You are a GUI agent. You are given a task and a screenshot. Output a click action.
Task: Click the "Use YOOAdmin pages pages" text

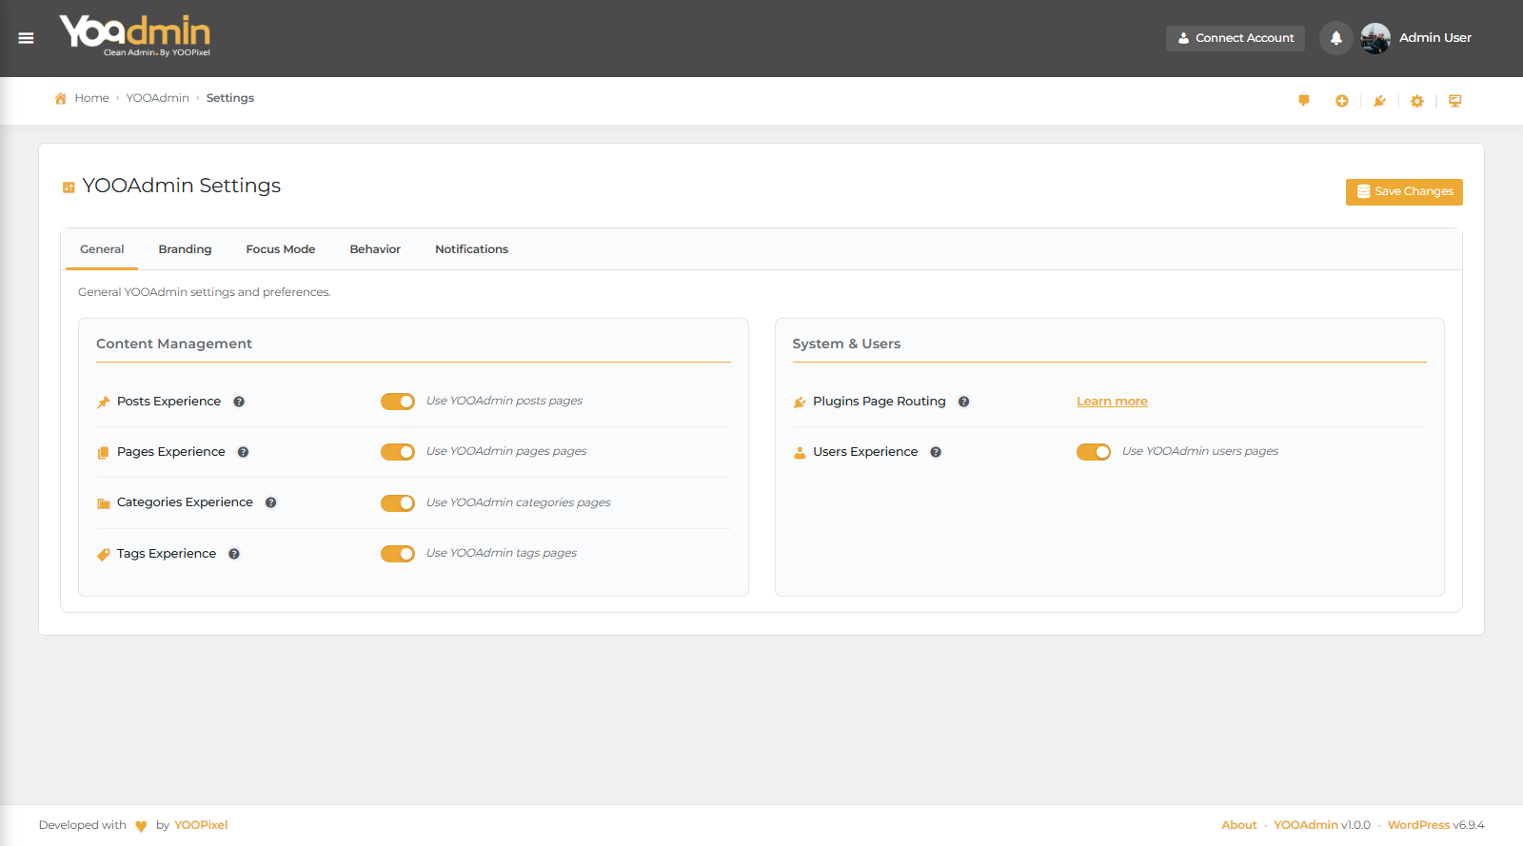coord(506,451)
